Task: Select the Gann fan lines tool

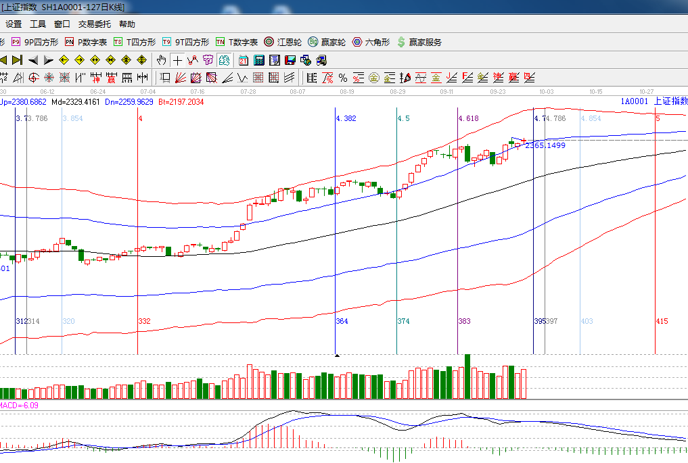Action: coord(180,77)
